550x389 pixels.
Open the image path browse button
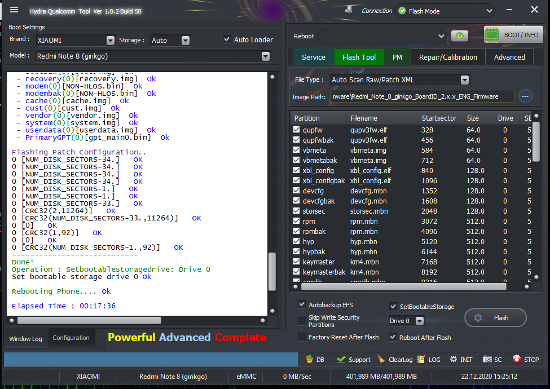point(525,96)
